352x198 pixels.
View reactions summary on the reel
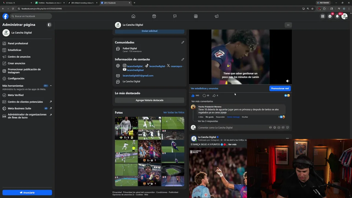point(287,95)
